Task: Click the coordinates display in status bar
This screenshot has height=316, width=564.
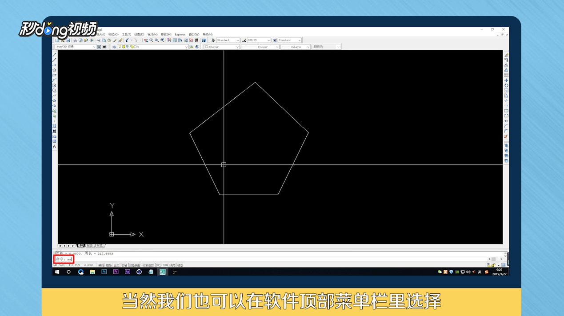Action: (x=74, y=265)
